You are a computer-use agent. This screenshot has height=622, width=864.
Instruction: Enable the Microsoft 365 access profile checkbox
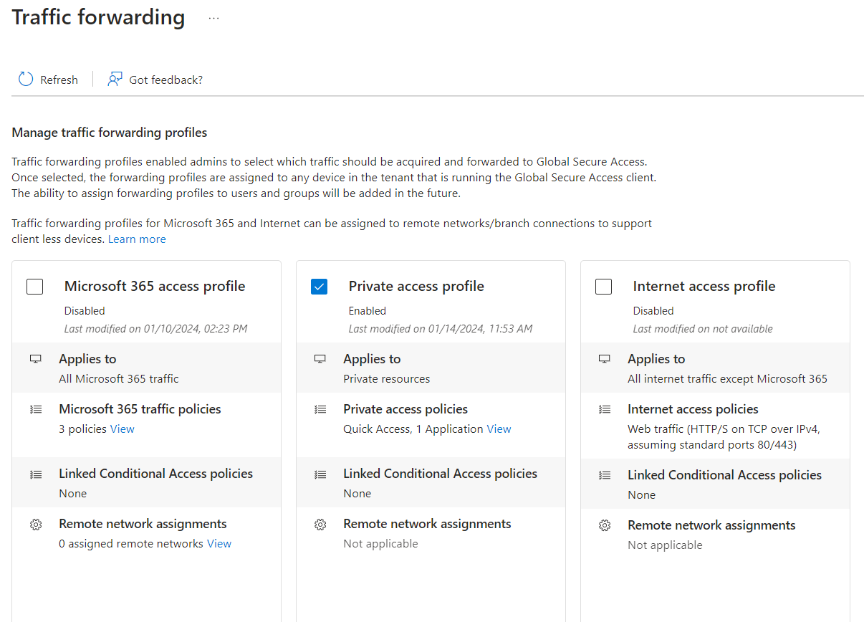pyautogui.click(x=34, y=287)
